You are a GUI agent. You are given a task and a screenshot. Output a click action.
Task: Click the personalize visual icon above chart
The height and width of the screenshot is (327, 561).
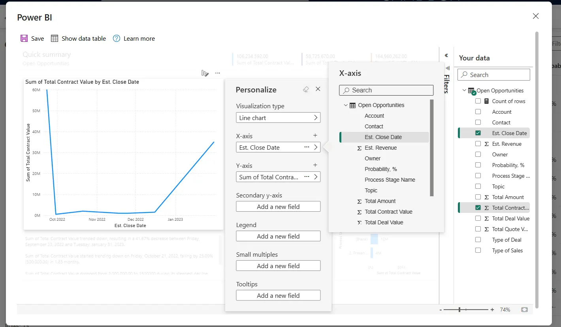(205, 73)
